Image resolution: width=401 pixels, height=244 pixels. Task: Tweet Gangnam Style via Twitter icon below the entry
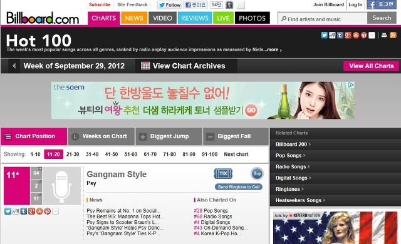point(8,211)
